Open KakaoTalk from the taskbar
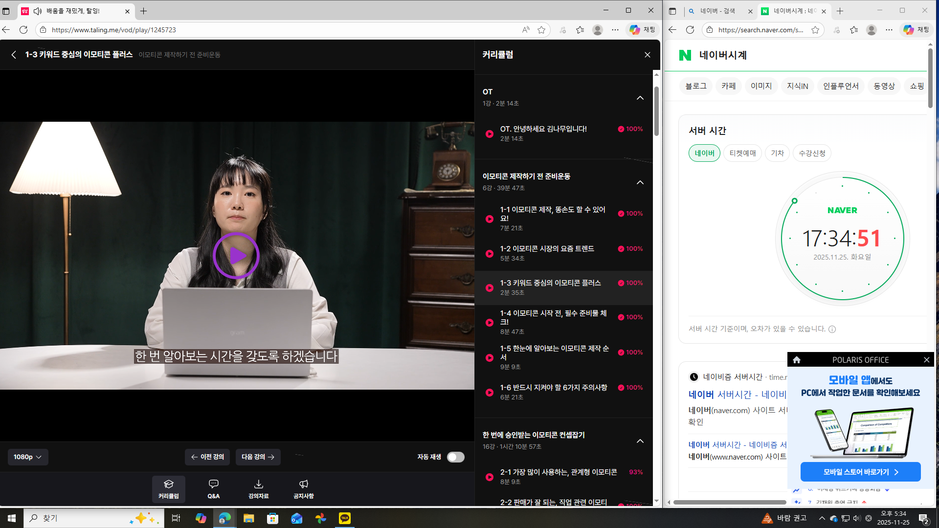This screenshot has height=528, width=939. tap(345, 518)
